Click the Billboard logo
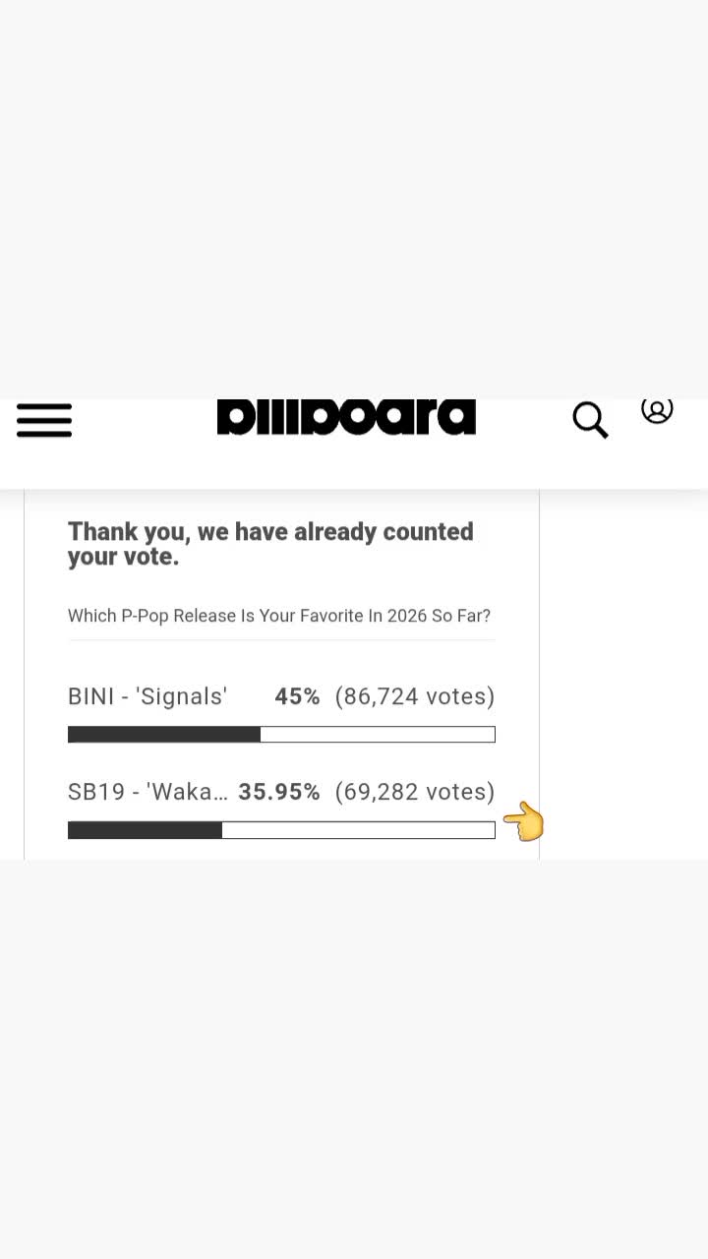The height and width of the screenshot is (1259, 708). tap(346, 417)
